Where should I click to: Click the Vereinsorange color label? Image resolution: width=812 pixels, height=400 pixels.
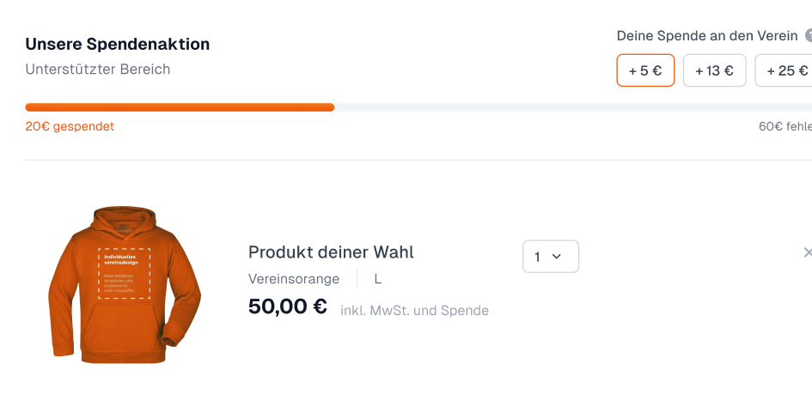[294, 279]
